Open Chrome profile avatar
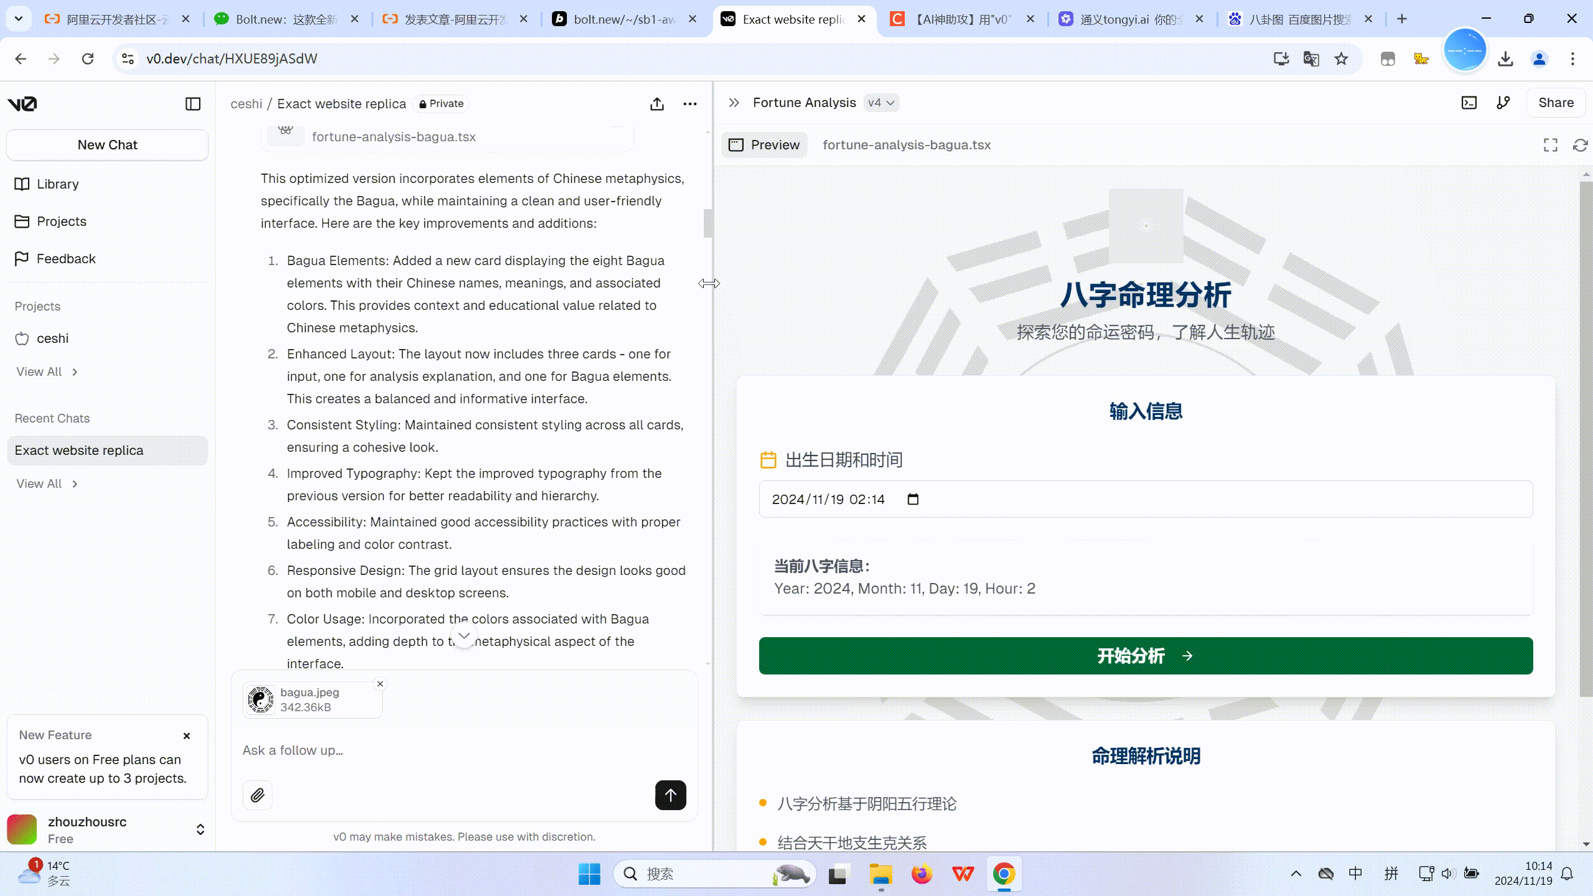 pos(1539,58)
